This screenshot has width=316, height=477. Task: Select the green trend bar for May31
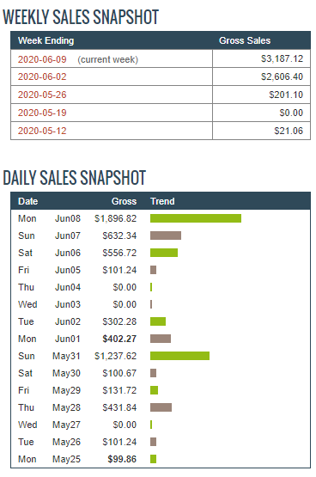click(179, 356)
